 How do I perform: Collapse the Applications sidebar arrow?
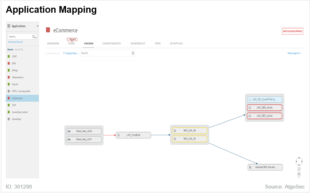click(x=37, y=26)
